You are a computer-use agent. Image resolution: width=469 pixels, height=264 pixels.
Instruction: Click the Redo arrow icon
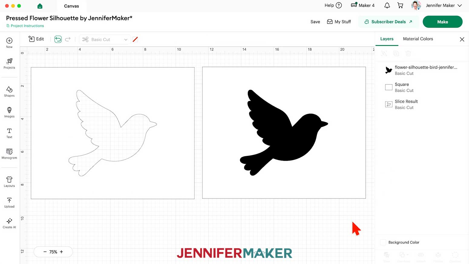point(68,39)
